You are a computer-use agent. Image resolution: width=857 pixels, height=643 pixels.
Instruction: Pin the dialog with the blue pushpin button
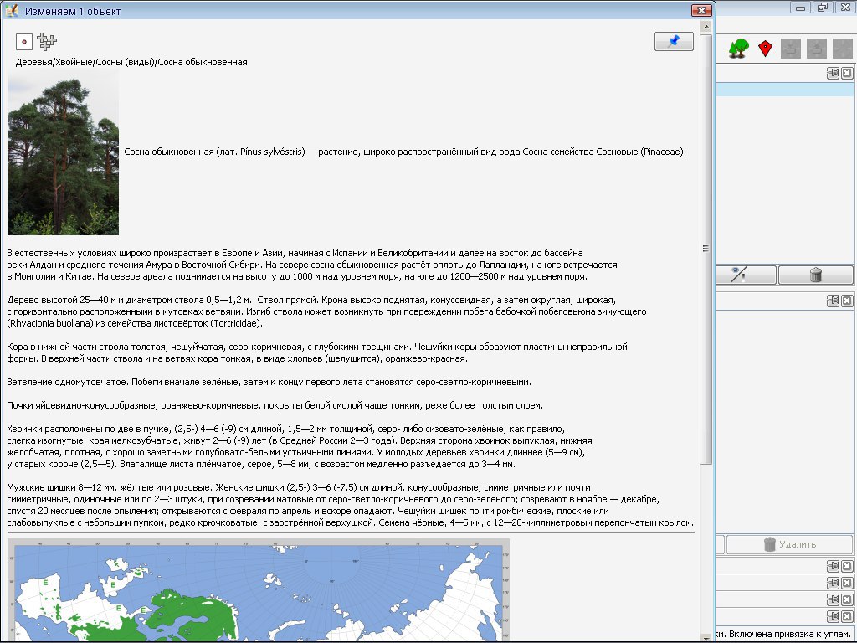click(x=674, y=42)
